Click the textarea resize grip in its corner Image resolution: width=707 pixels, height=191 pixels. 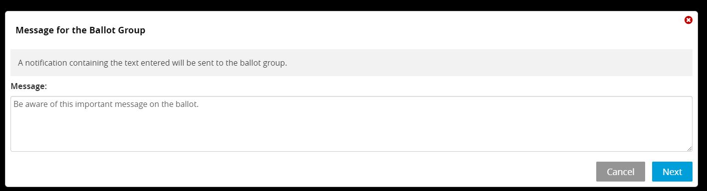click(x=690, y=149)
